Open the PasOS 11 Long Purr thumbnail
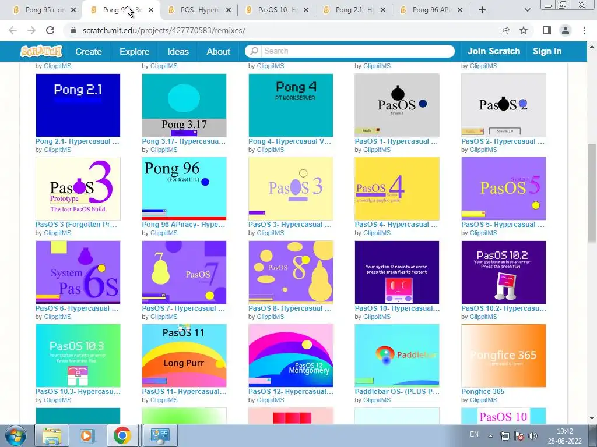 tap(184, 356)
